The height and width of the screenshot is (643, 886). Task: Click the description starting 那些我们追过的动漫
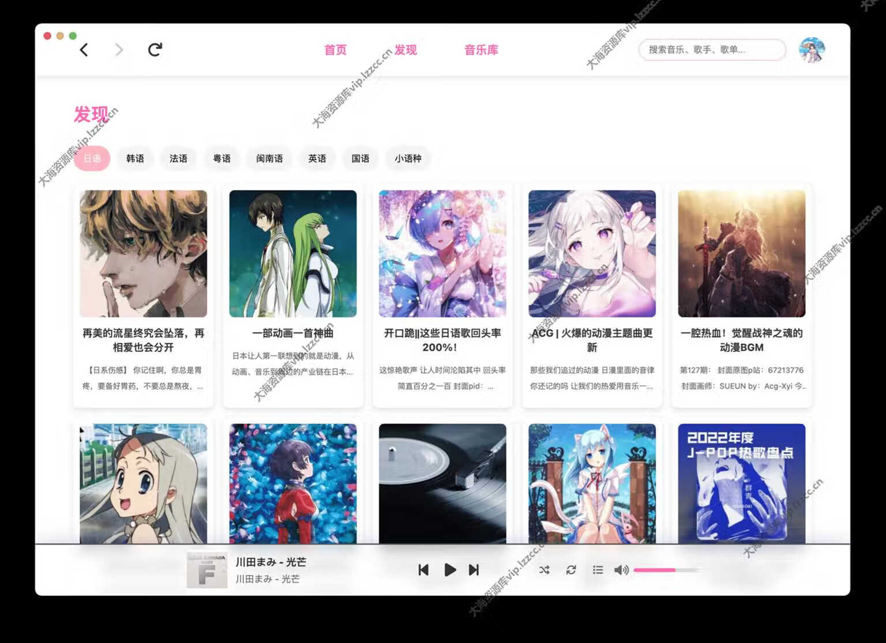point(592,378)
